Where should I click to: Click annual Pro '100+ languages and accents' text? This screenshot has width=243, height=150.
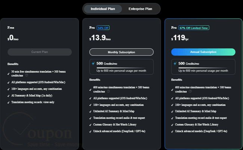[x=200, y=105]
